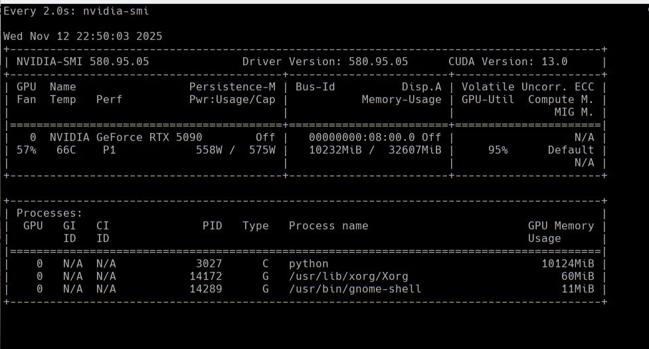
Task: Click the CUDA Version 13.0 text
Action: 508,62
